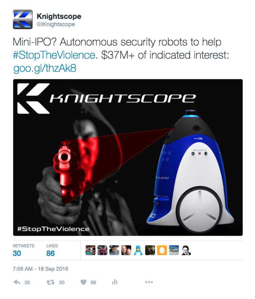255x299 pixels.
Task: Select the couple photo avatar among likers
Action: coord(126,250)
